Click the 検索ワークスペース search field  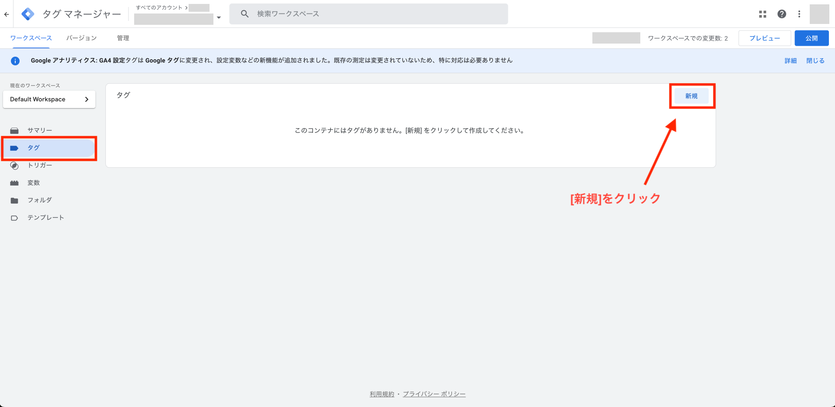pos(375,14)
